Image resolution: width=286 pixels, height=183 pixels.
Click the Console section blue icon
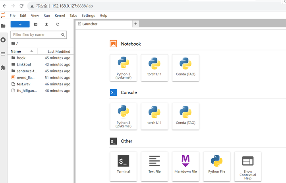click(113, 92)
